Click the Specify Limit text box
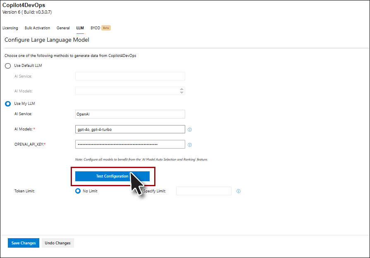Image resolution: width=370 pixels, height=258 pixels. 203,191
